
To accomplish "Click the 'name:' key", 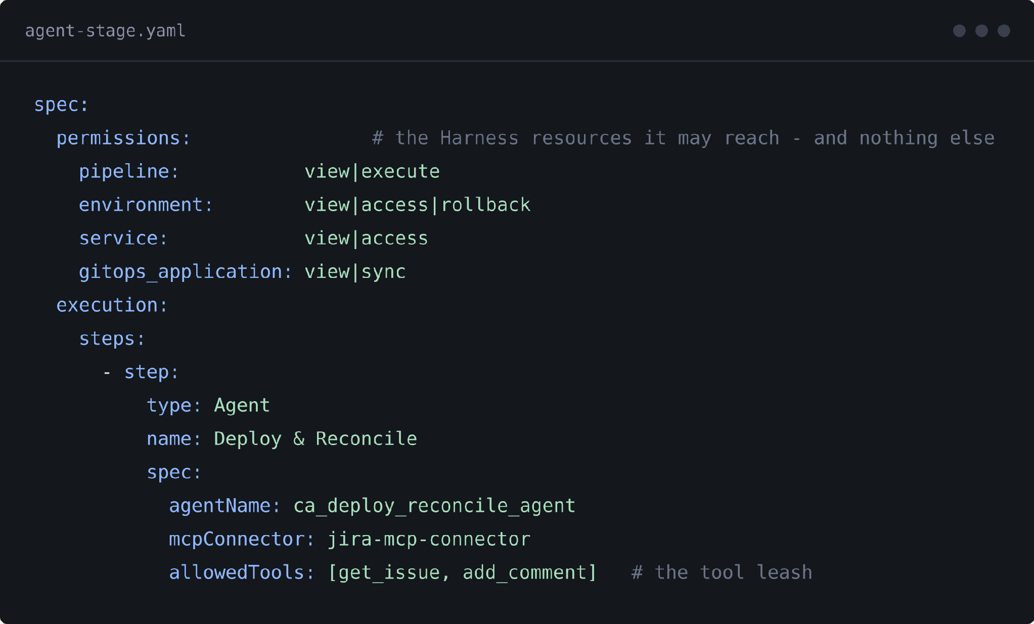I will click(x=174, y=439).
